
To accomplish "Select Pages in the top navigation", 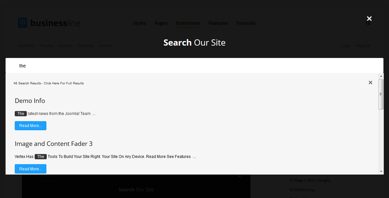I will 161,23.
